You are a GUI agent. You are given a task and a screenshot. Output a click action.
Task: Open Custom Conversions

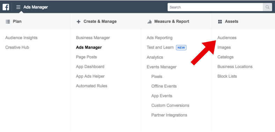click(170, 105)
